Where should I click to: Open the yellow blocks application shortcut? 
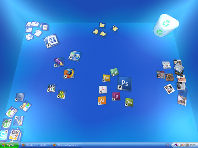pos(61,94)
